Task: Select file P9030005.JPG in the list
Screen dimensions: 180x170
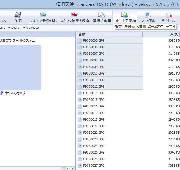Action: [x=94, y=40]
